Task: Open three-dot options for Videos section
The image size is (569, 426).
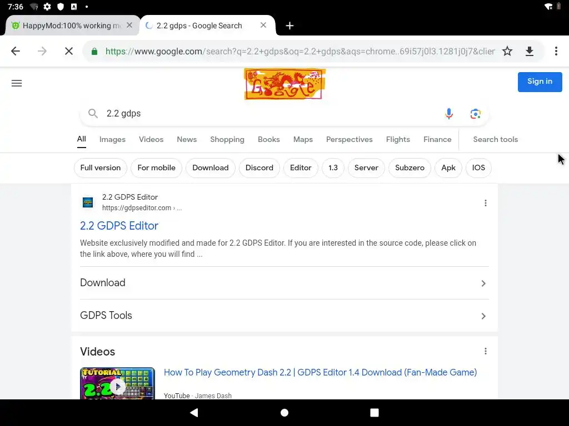Action: [x=485, y=351]
